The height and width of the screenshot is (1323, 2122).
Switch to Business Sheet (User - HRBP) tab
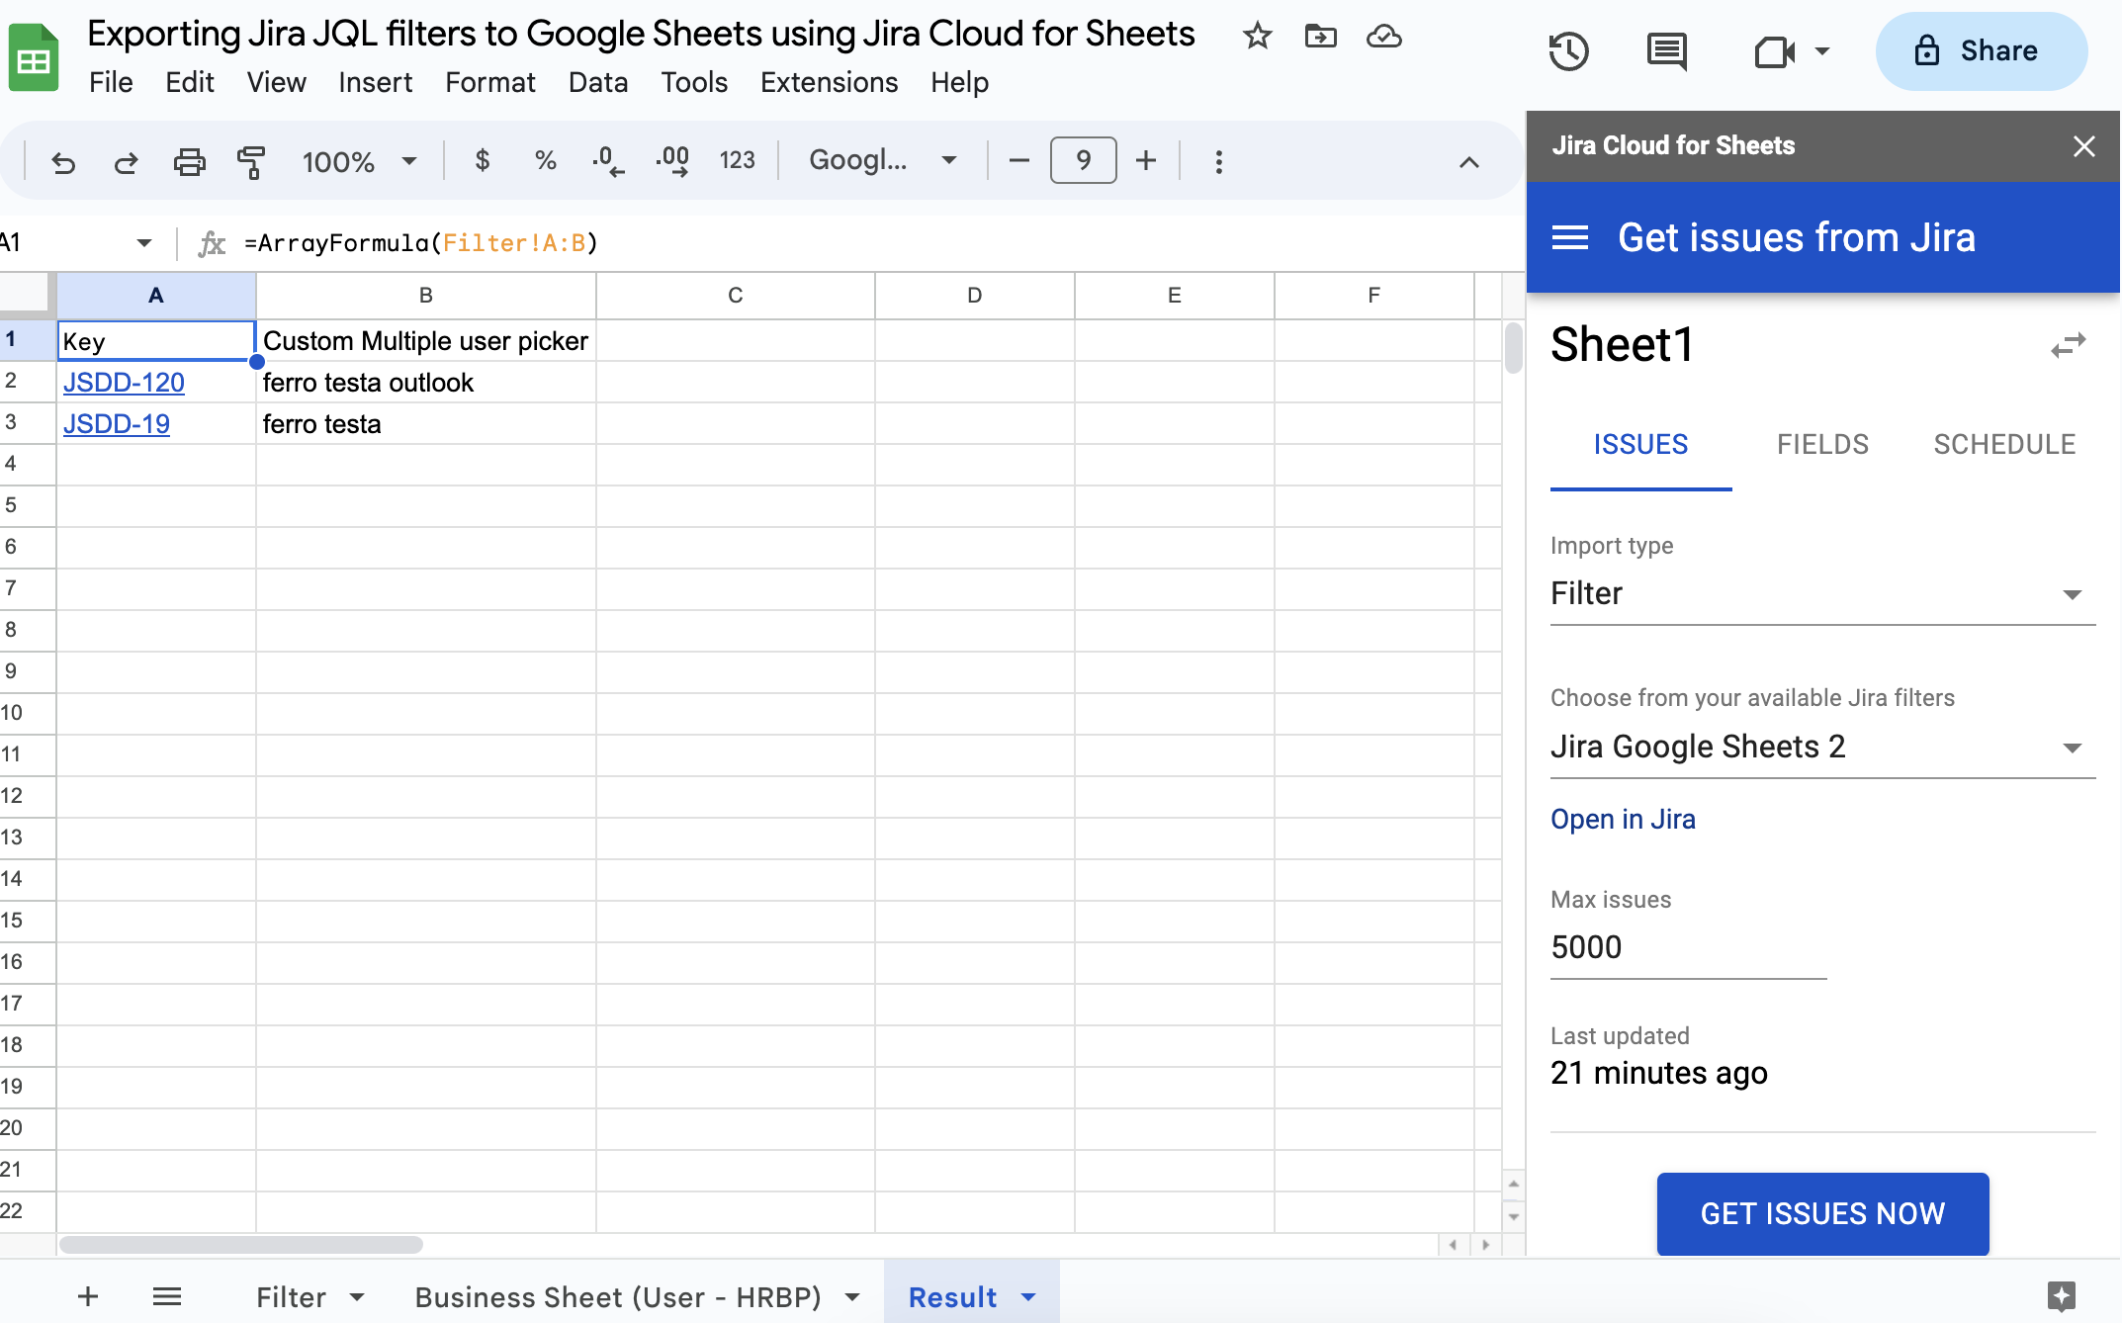[618, 1297]
